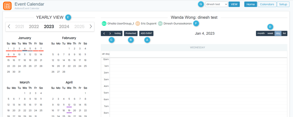Select year 2024 in the year selector
The width and height of the screenshot is (293, 117).
click(x=64, y=26)
